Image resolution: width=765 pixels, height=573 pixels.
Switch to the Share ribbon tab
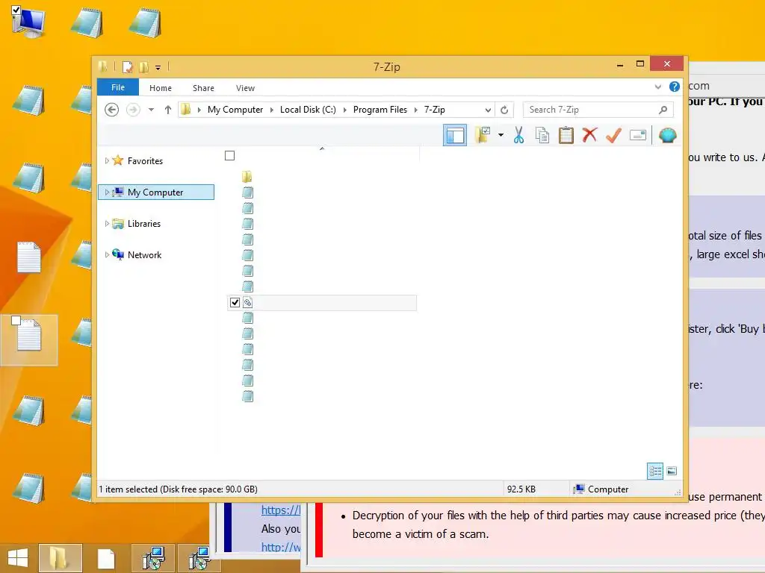(203, 88)
